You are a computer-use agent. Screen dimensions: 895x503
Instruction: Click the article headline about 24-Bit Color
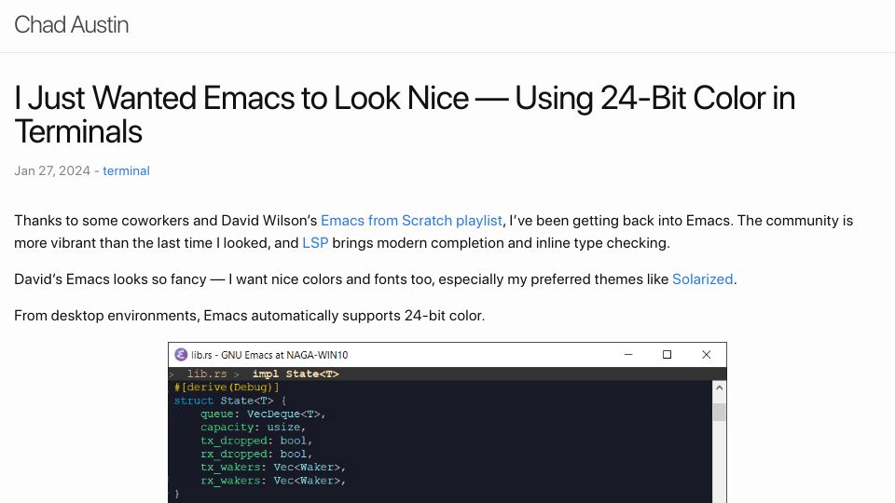pos(404,114)
